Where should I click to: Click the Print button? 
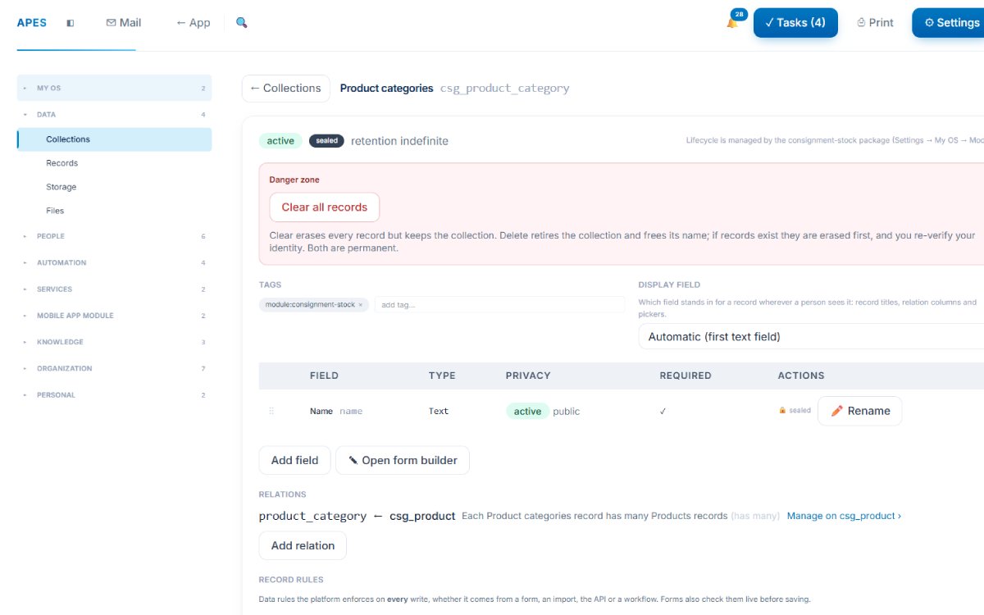876,23
